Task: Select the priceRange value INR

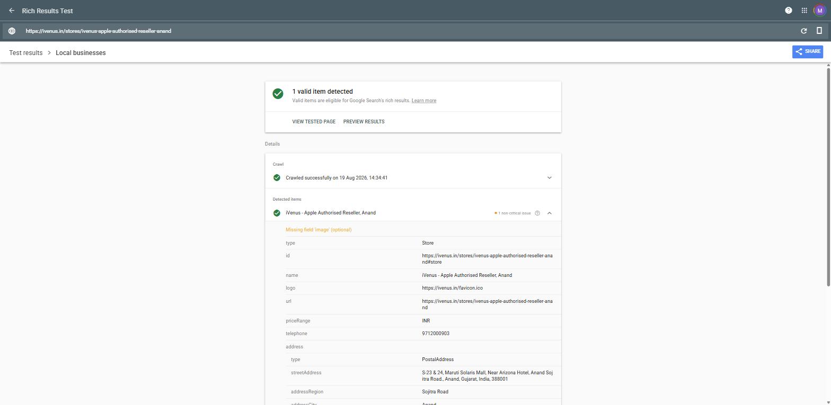Action: (x=426, y=321)
